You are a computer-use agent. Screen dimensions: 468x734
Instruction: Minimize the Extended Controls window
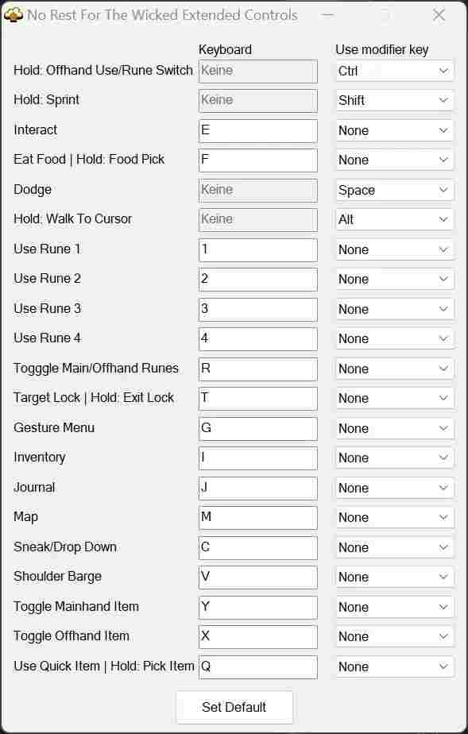click(328, 15)
